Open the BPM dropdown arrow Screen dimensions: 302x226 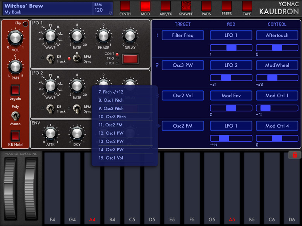(110, 13)
